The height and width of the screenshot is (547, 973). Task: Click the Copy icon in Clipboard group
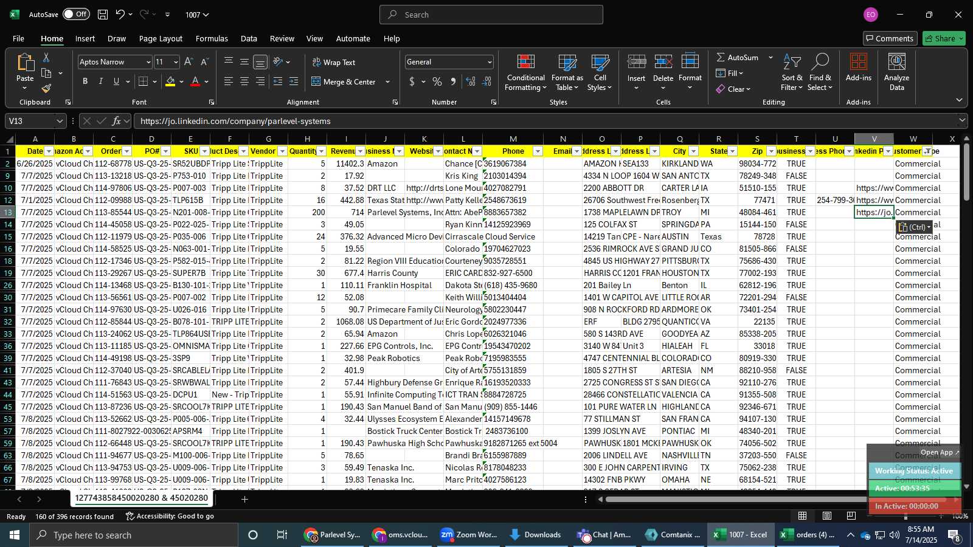tap(46, 73)
